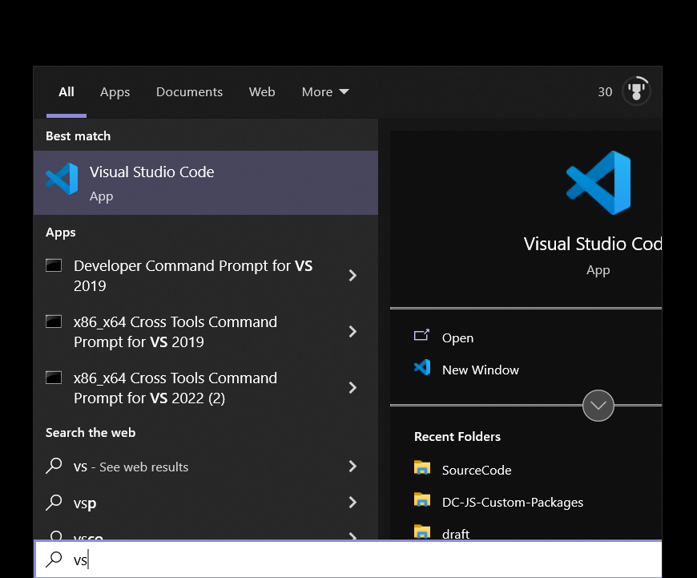Click the folder icon beside DC-JS-Custom-Packages
Viewport: 697px width, 578px height.
[x=422, y=499]
